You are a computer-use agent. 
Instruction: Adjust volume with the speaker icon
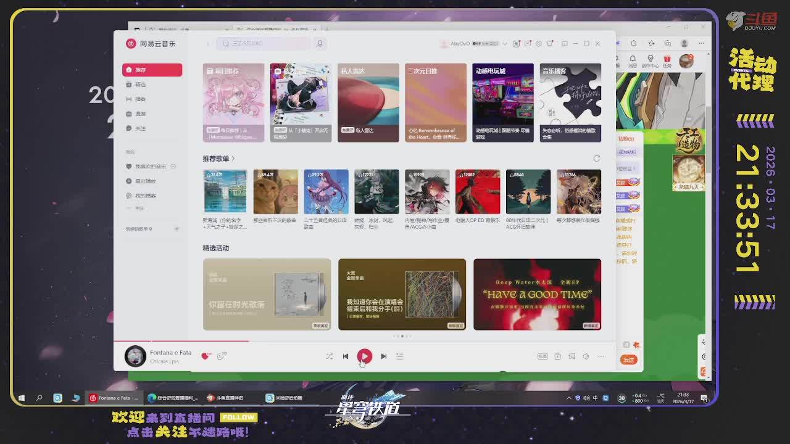click(x=586, y=356)
